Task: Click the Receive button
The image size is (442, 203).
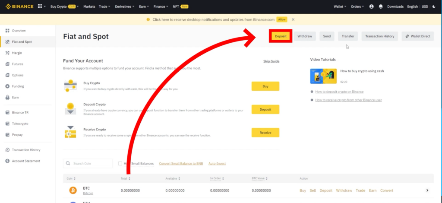Action: point(265,133)
